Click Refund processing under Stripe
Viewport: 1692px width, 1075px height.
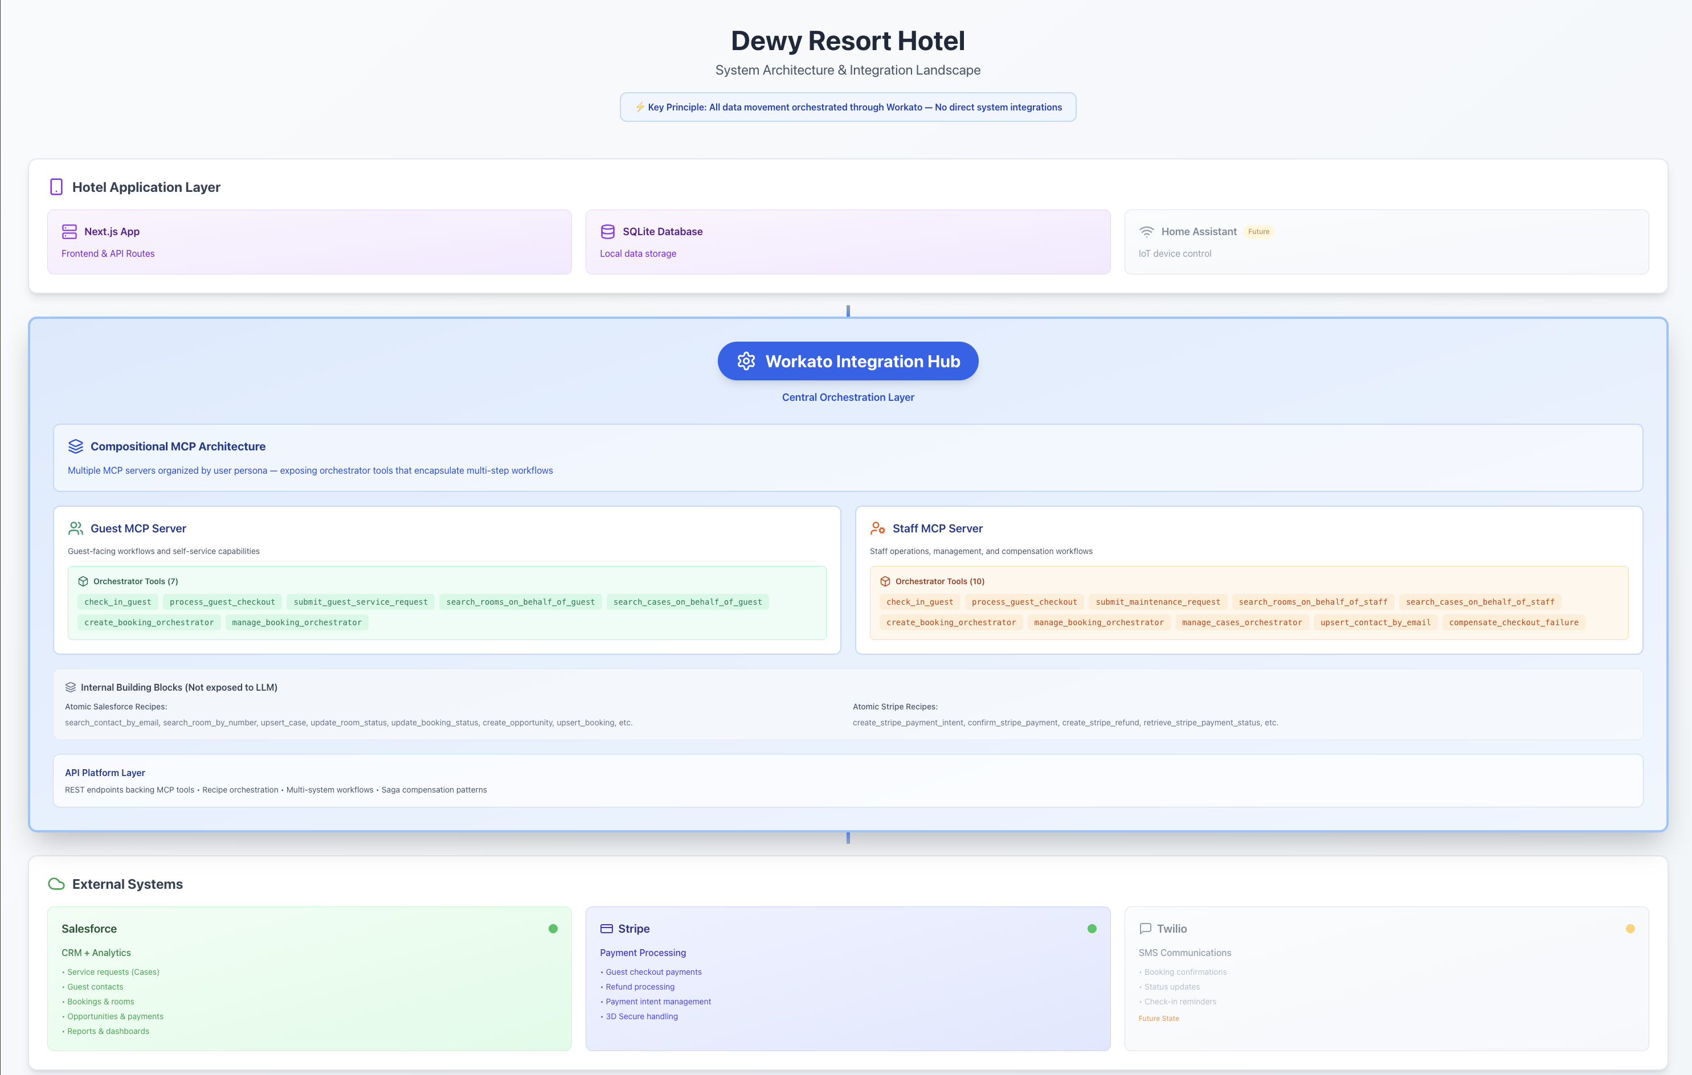coord(640,987)
